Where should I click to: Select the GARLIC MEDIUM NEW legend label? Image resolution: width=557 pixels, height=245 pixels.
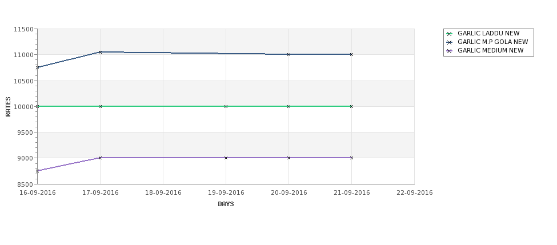491,50
